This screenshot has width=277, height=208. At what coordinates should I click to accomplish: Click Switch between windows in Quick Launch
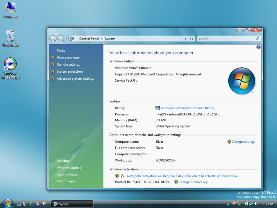25,204
